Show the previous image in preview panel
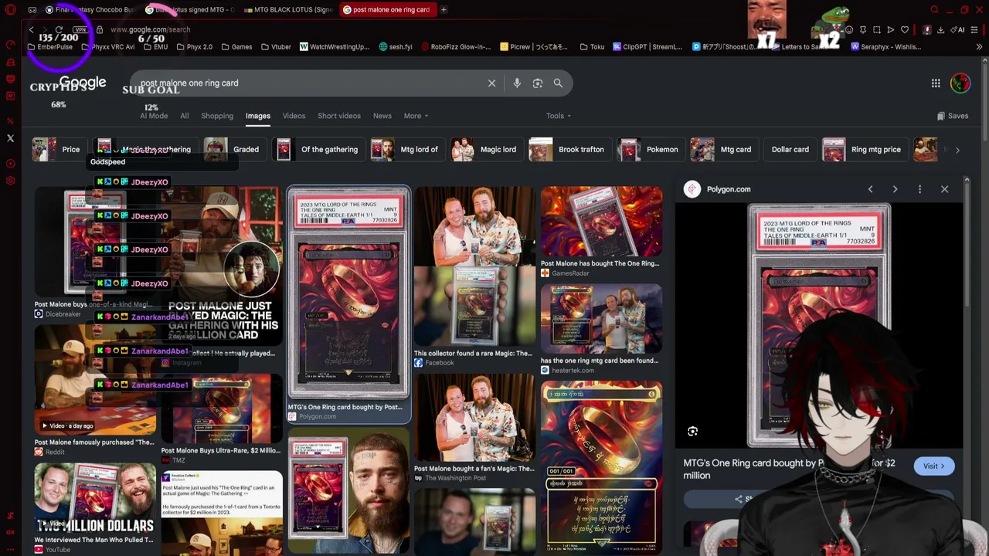This screenshot has height=556, width=989. click(x=870, y=189)
